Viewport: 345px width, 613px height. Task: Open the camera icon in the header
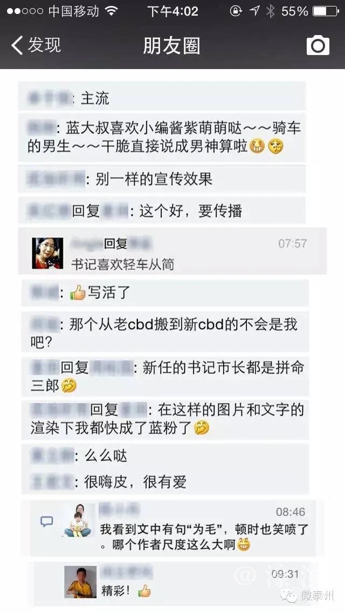tap(318, 45)
